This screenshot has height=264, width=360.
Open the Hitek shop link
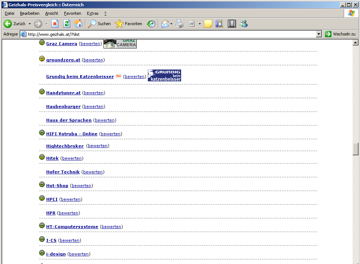tap(52, 158)
